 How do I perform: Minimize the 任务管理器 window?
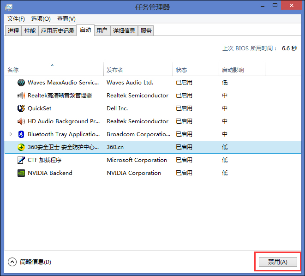pos(263,6)
